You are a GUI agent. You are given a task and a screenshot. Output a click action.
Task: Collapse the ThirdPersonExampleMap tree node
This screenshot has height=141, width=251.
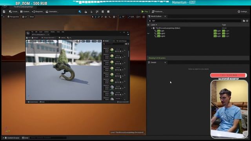[x=152, y=28]
